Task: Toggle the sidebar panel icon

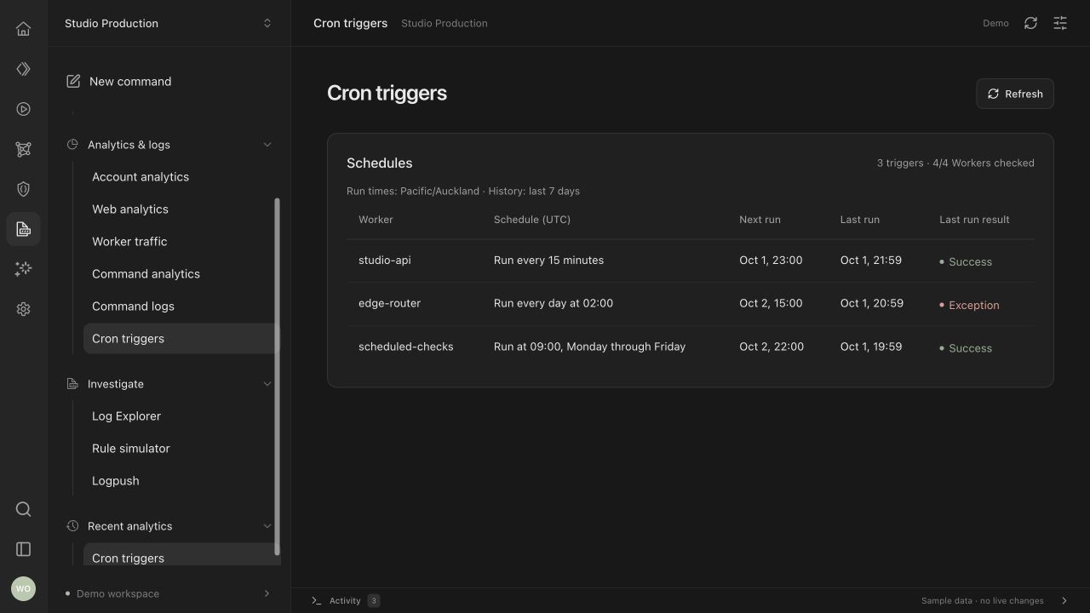Action: tap(23, 549)
